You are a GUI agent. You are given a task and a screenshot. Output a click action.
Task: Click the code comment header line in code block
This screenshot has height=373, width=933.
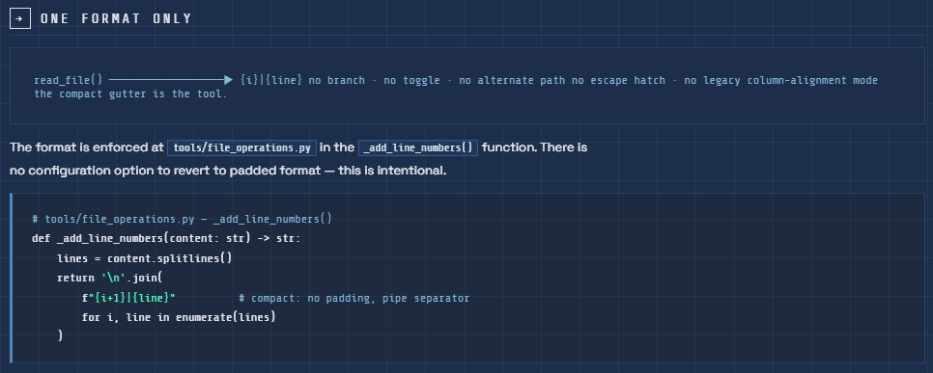(183, 219)
